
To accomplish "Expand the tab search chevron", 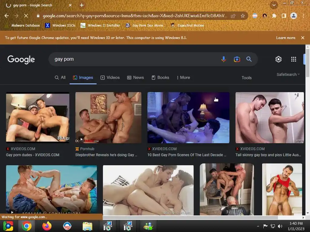I will pos(274,5).
